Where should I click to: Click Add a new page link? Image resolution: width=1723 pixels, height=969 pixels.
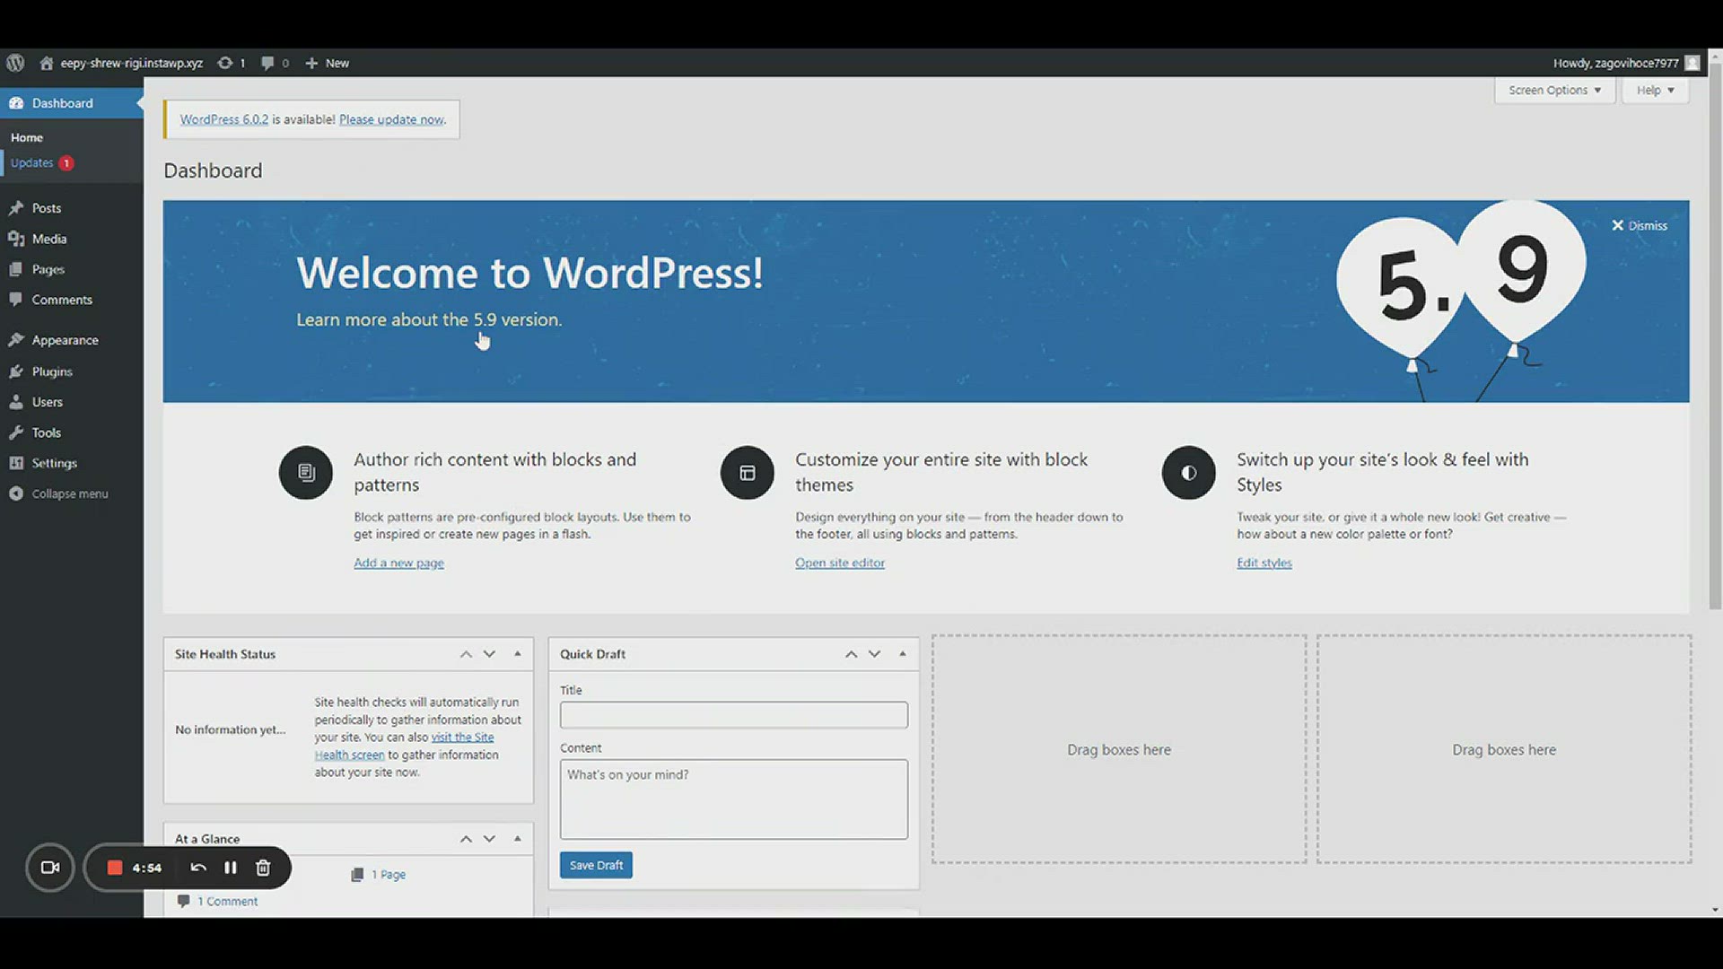[x=398, y=563]
